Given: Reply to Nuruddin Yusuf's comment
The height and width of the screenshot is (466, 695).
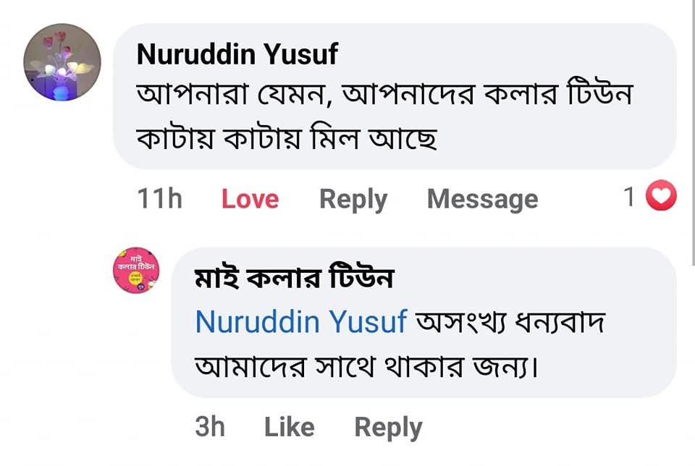Looking at the screenshot, I should pyautogui.click(x=353, y=199).
